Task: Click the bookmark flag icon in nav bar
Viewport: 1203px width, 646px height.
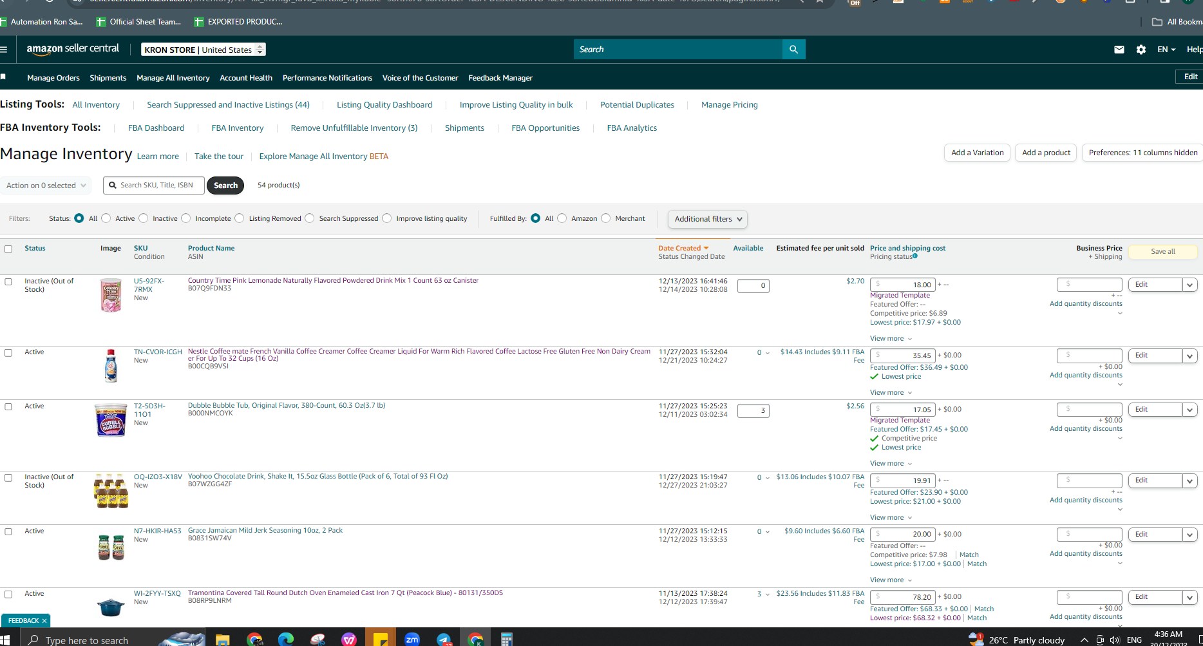Action: [3, 77]
